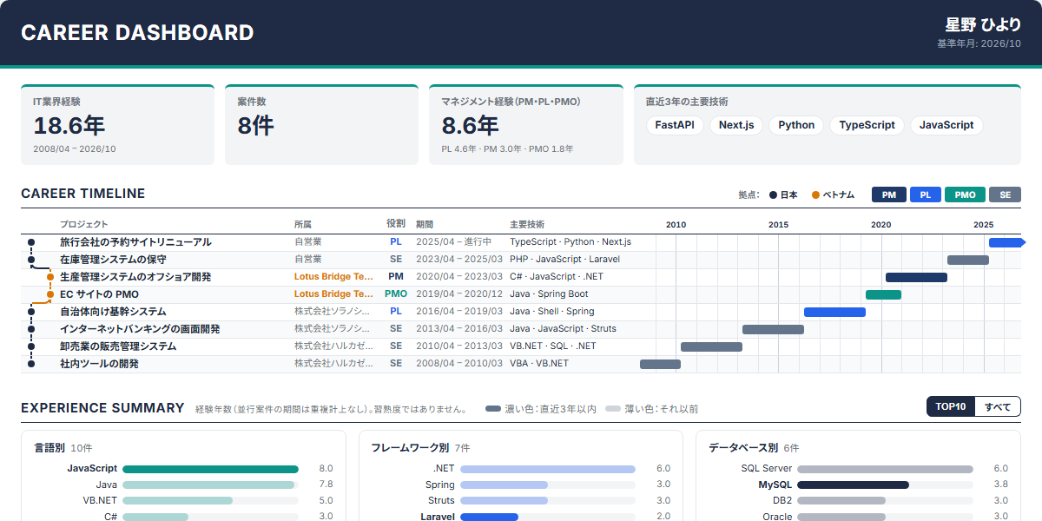Click the 所属 column header
Viewport: 1042px width, 521px height.
click(x=302, y=224)
